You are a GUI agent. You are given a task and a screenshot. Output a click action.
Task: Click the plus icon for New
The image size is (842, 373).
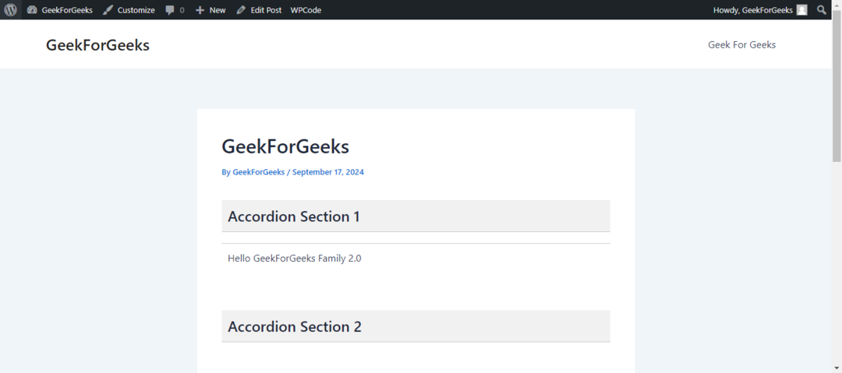[200, 10]
